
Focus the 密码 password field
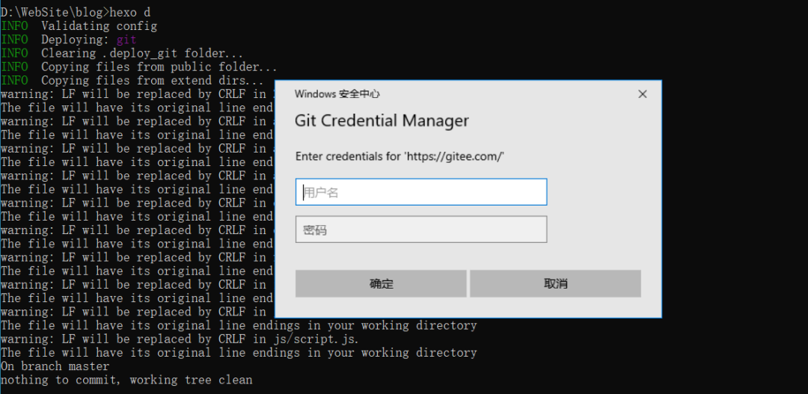tap(421, 230)
